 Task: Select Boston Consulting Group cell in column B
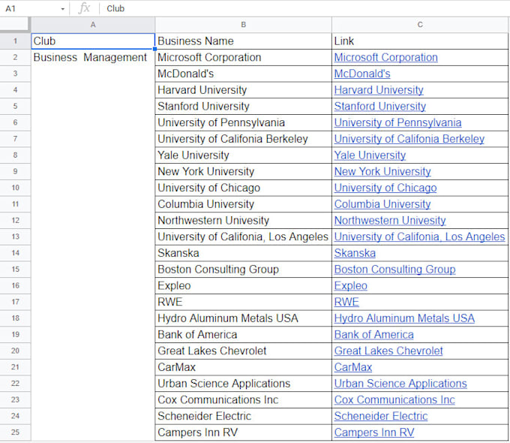pyautogui.click(x=243, y=270)
